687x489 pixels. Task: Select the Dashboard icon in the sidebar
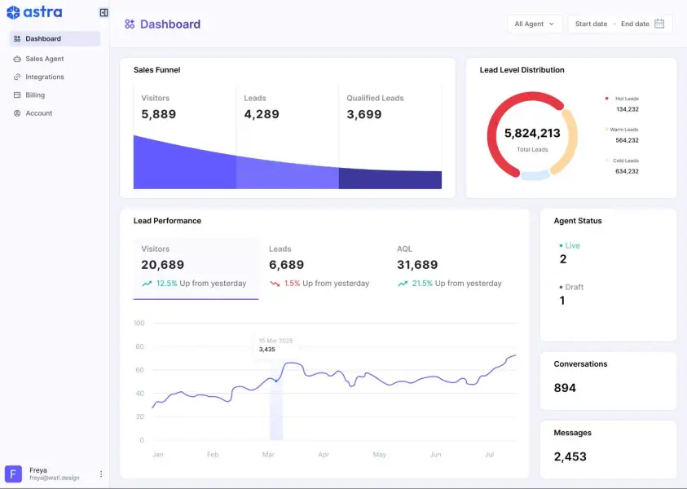coord(18,38)
